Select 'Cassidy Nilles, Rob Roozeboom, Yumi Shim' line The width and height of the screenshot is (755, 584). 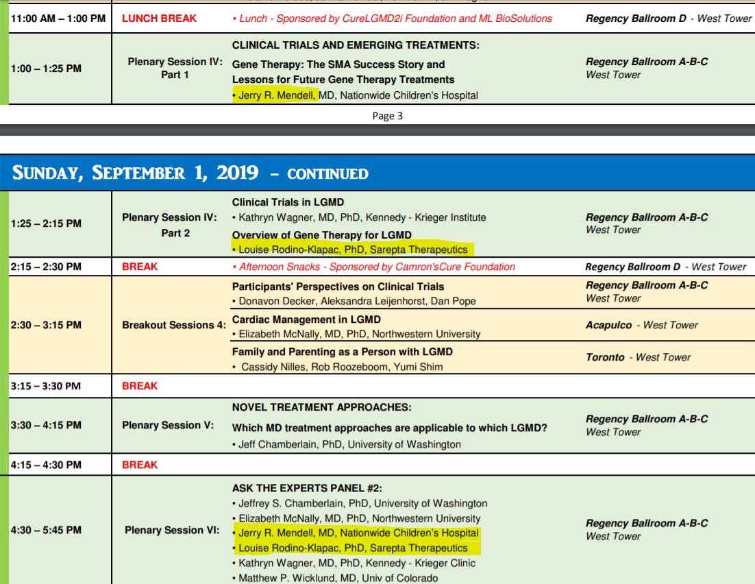tap(338, 367)
